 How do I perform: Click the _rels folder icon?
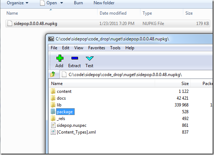coord(53,119)
